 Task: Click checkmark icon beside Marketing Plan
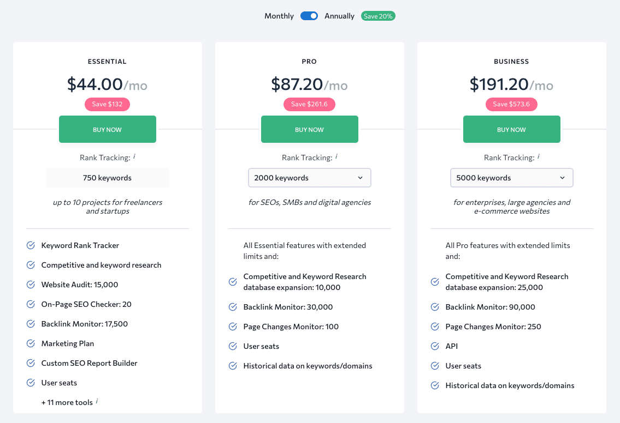(31, 343)
